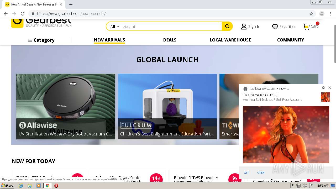
Task: Open a new browser tab
Action: click(71, 4)
